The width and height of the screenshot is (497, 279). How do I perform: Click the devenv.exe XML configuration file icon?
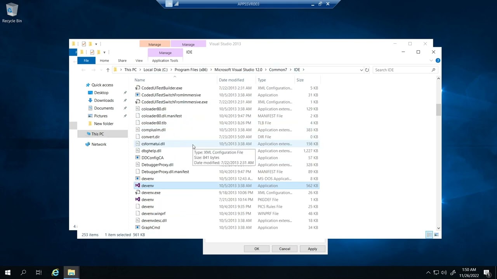[x=137, y=193]
